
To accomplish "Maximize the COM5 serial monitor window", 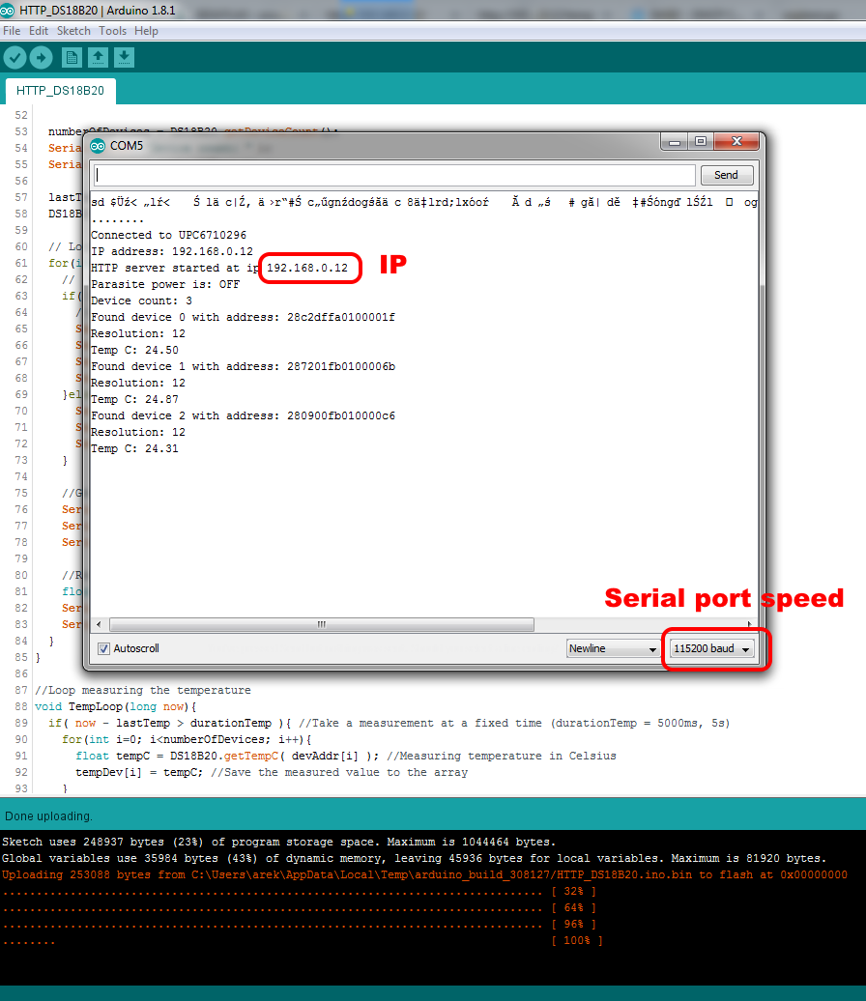I will pos(701,142).
